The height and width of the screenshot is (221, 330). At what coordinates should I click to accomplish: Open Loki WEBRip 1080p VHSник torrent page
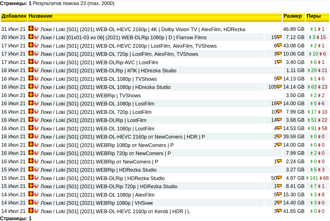(96, 203)
